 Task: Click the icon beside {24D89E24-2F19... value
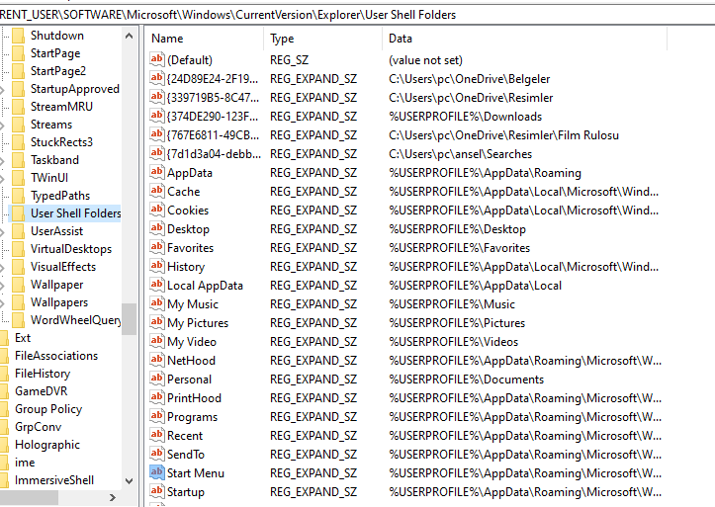pos(156,78)
